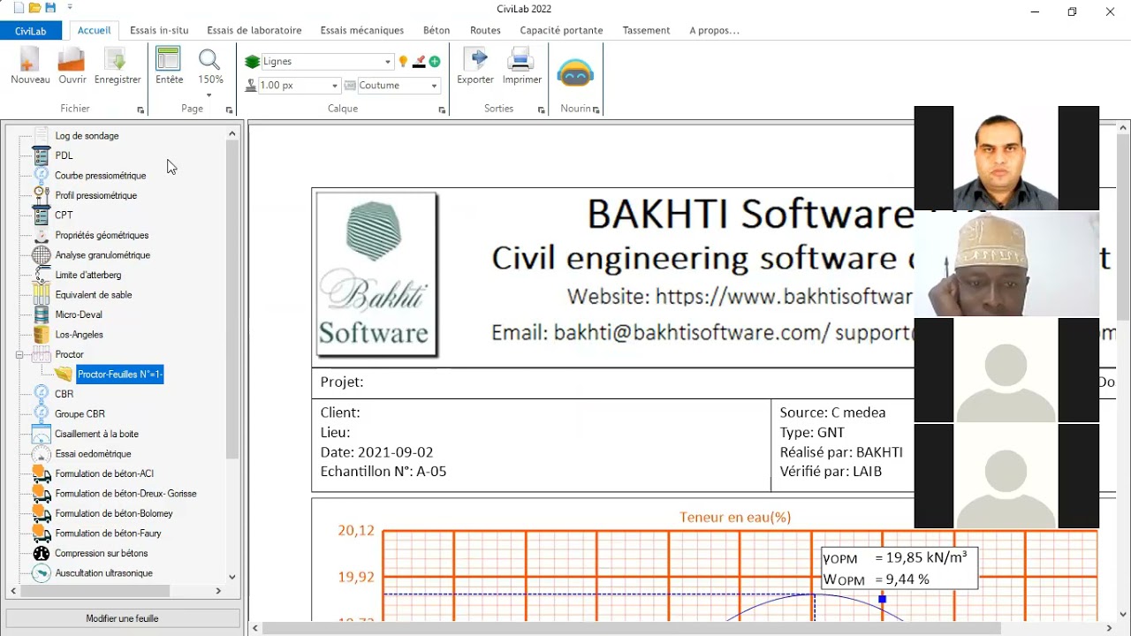Select Equivalent de sable in tree
This screenshot has height=636, width=1131.
(94, 295)
